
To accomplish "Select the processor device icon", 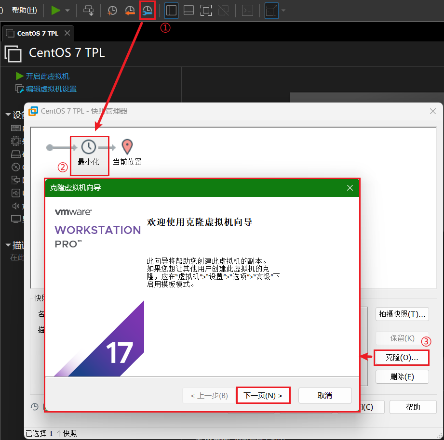I will coord(16,141).
